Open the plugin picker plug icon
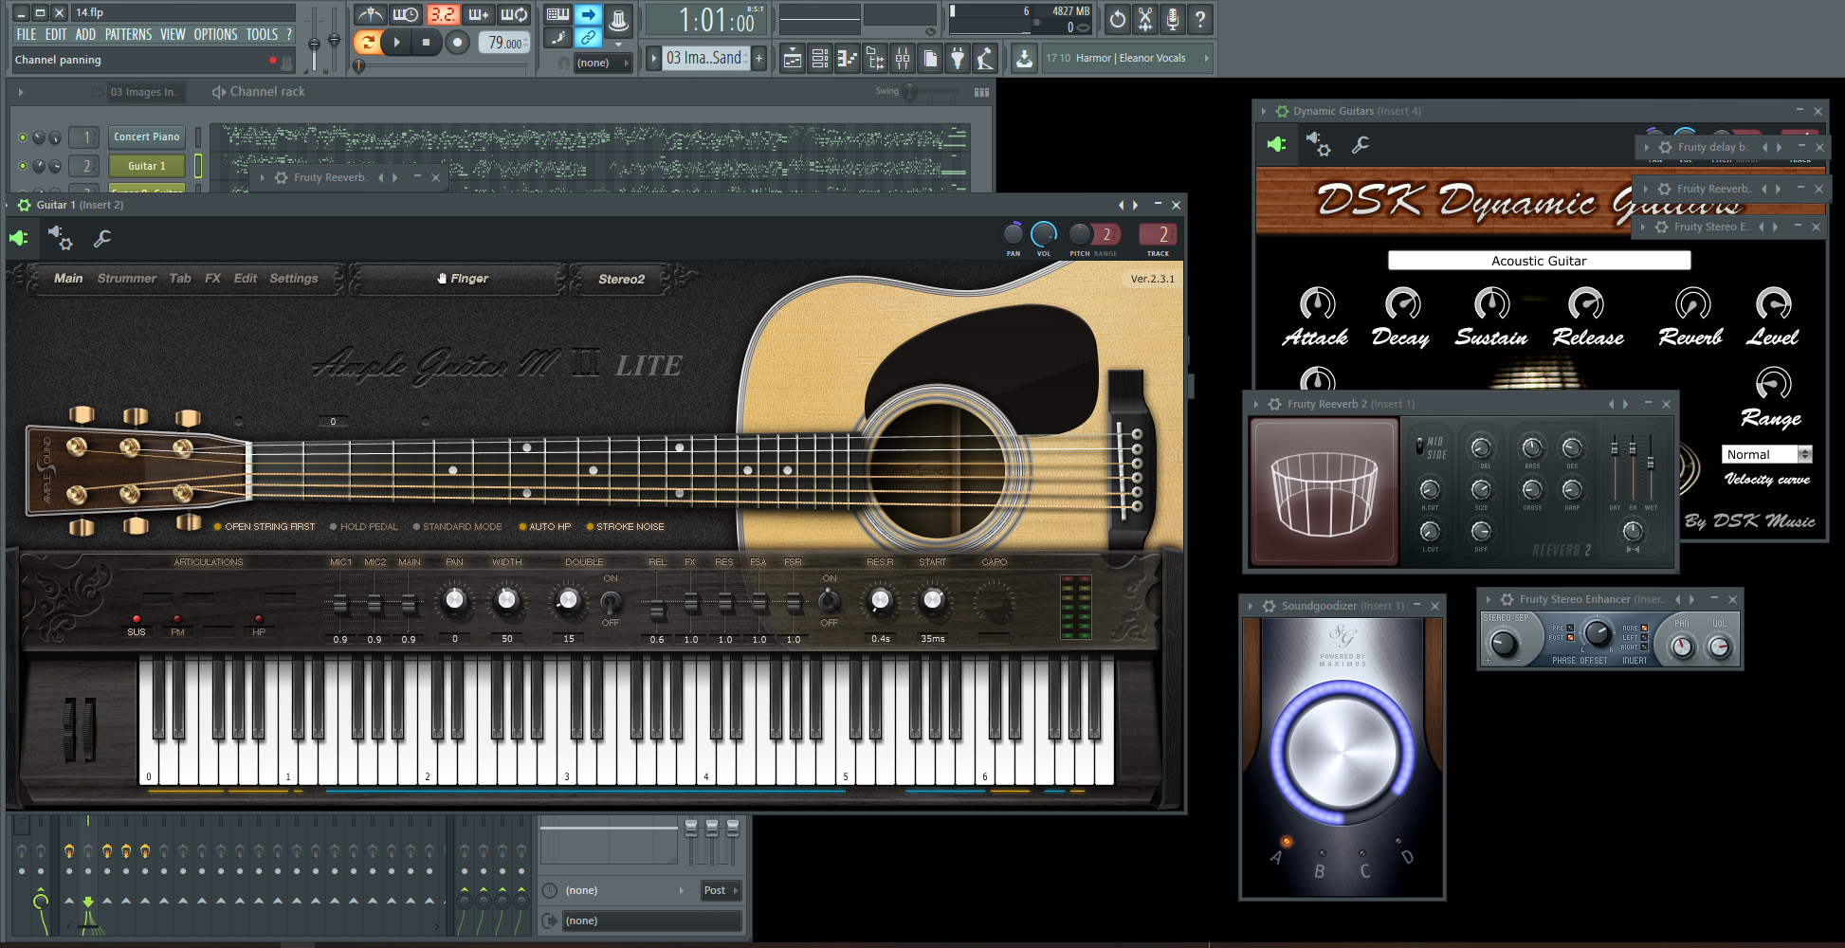 click(x=958, y=60)
